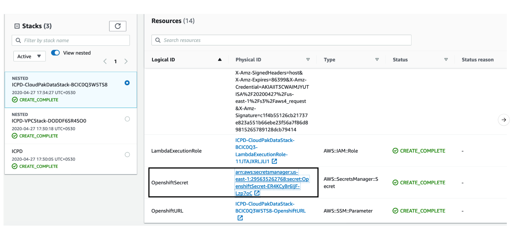Click CREATE_COMPLETE status of LambdaExecutionRole
Image resolution: width=511 pixels, height=230 pixels.
[x=419, y=151]
